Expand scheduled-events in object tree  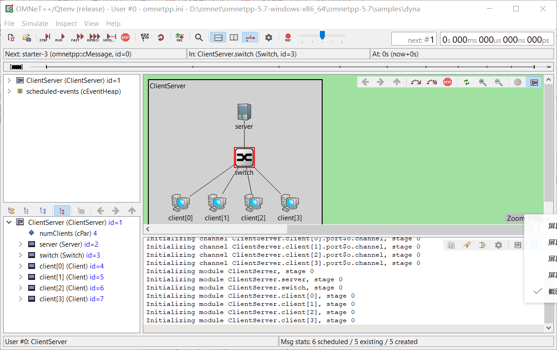click(9, 91)
